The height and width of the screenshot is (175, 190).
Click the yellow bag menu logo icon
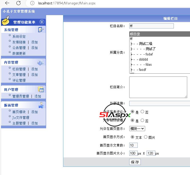[x=6, y=21]
